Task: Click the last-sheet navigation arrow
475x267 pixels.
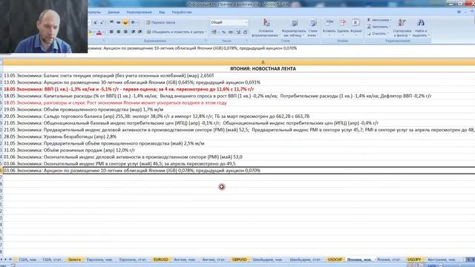Action: pyautogui.click(x=11, y=260)
